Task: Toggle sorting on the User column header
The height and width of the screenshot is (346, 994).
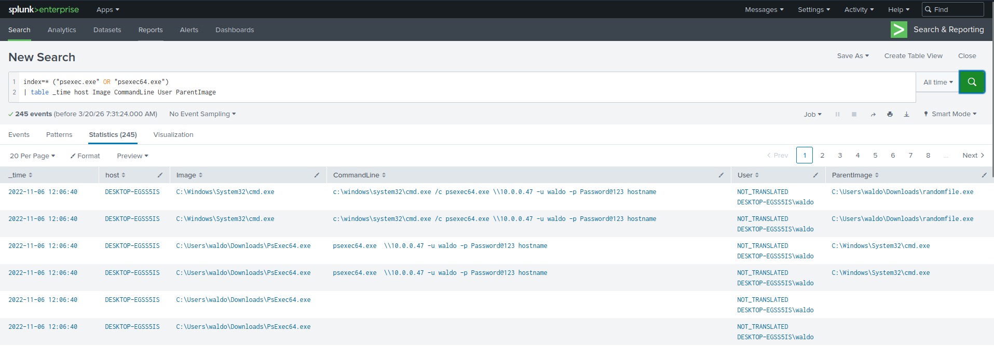Action: pos(748,175)
